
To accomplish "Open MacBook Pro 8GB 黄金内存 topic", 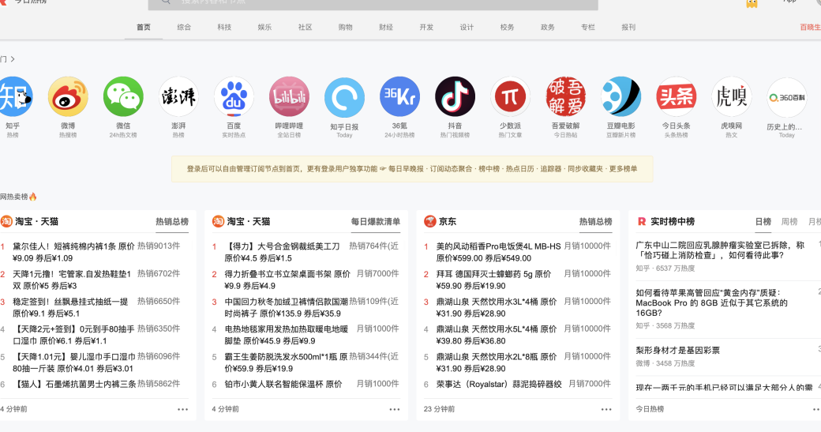I will (711, 302).
